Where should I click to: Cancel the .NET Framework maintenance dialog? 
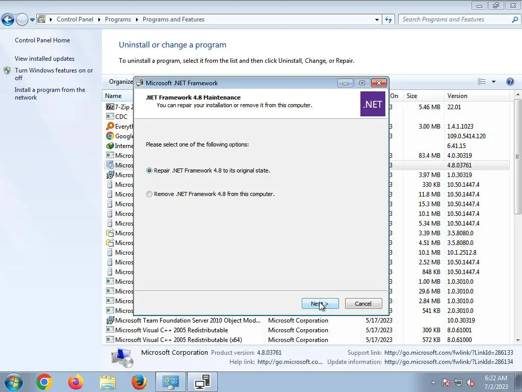[363, 304]
